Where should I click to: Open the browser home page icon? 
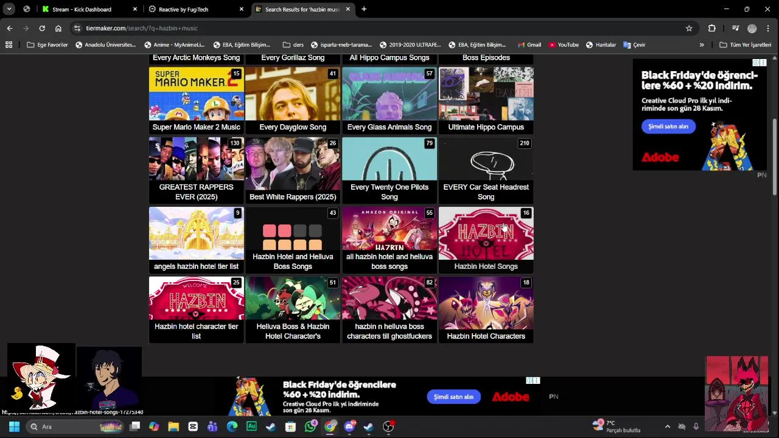click(58, 28)
